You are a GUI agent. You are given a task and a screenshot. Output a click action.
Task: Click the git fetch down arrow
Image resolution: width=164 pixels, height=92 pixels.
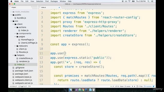click(x=132, y=86)
